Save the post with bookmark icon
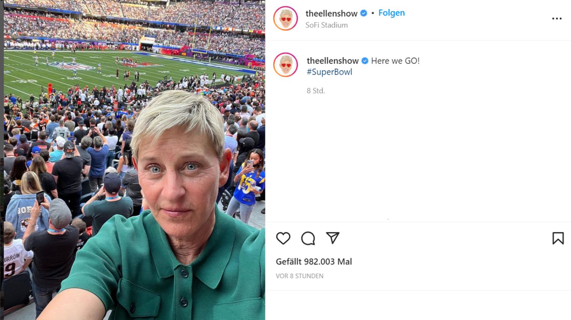 coord(558,238)
